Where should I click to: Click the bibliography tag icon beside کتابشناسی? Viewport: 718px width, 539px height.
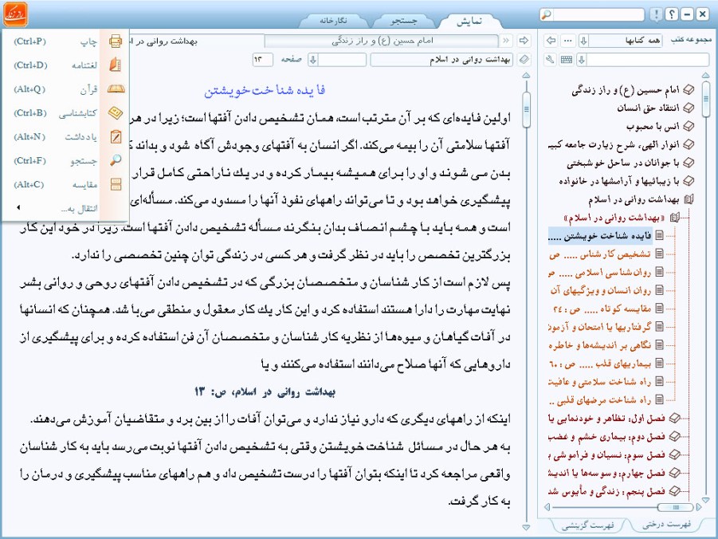[116, 112]
